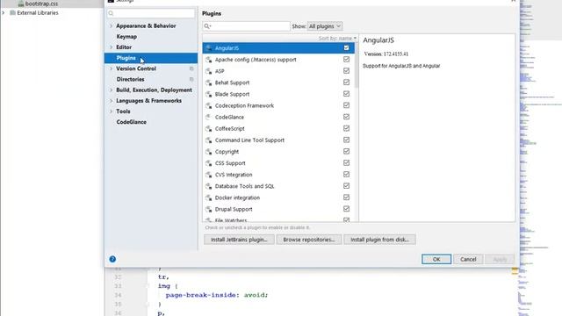Expand External Libraries in project tree
Image resolution: width=562 pixels, height=316 pixels.
point(4,12)
